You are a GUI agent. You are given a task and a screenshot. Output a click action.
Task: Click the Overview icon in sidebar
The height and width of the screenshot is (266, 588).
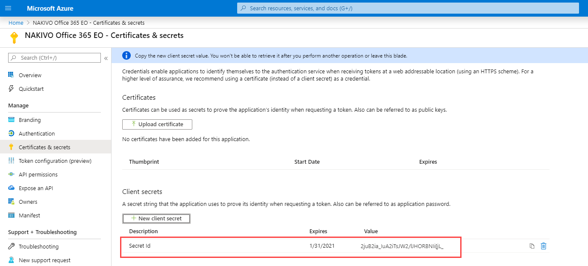pyautogui.click(x=11, y=75)
